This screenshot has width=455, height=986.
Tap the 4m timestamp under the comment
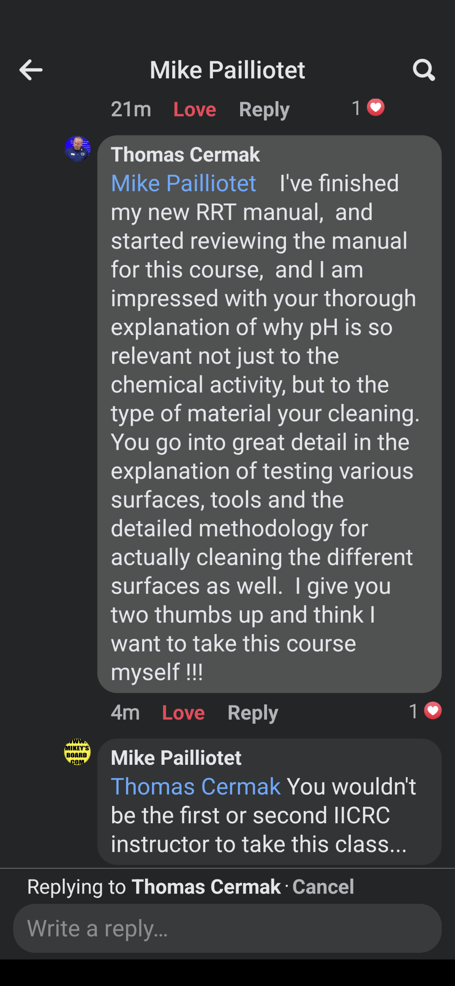pos(125,713)
